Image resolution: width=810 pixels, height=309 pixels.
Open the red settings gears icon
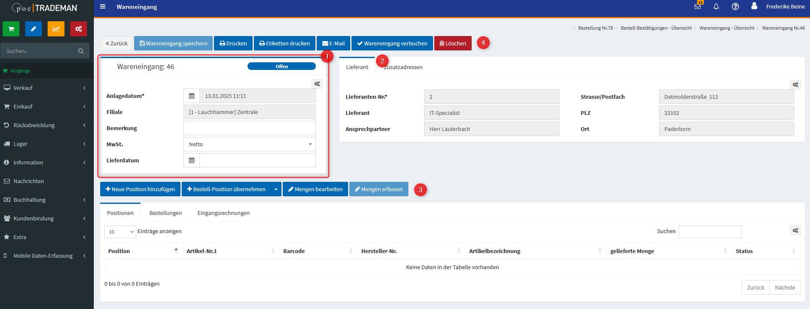[x=79, y=29]
